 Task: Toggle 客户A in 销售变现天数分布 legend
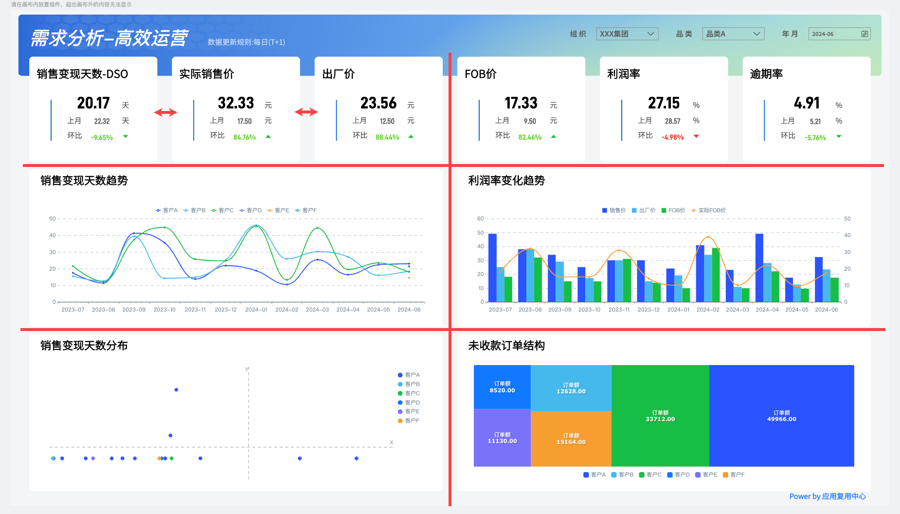click(x=409, y=375)
